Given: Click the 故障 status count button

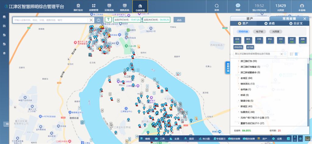Looking at the screenshot, I should [x=303, y=40].
